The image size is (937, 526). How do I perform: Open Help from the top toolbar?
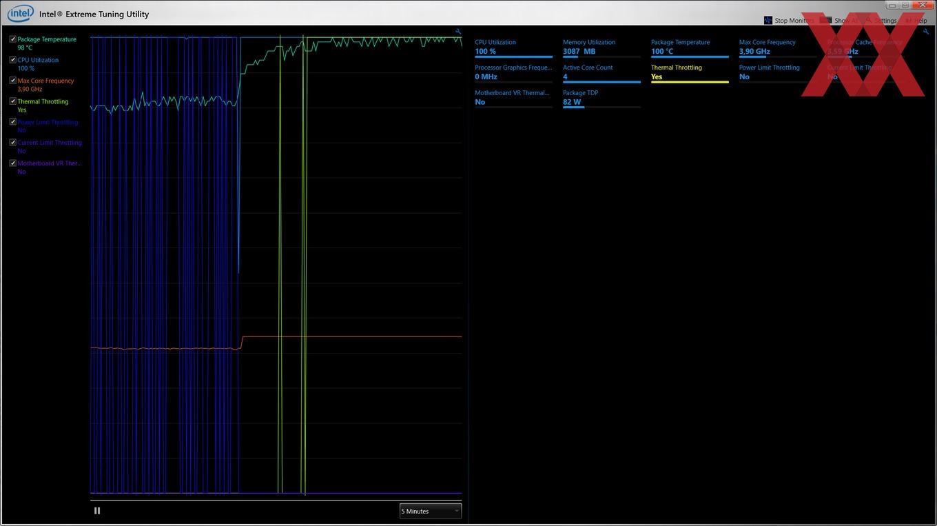(x=920, y=21)
